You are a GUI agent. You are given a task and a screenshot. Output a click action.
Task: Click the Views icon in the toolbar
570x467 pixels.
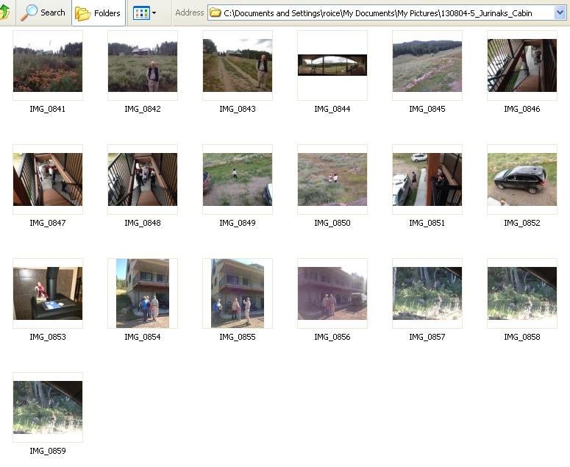(141, 13)
